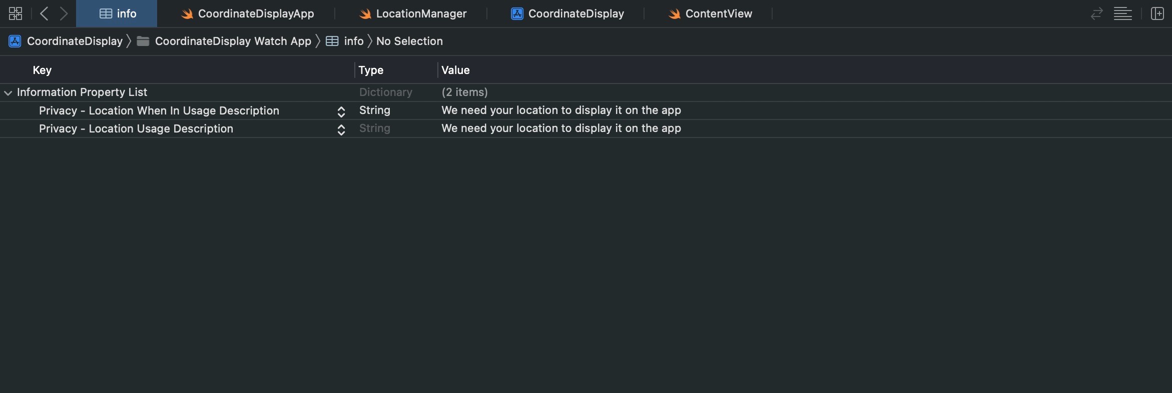The width and height of the screenshot is (1172, 393).
Task: Click the CoordinateDisplay project icon in breadcrumb
Action: (x=15, y=41)
